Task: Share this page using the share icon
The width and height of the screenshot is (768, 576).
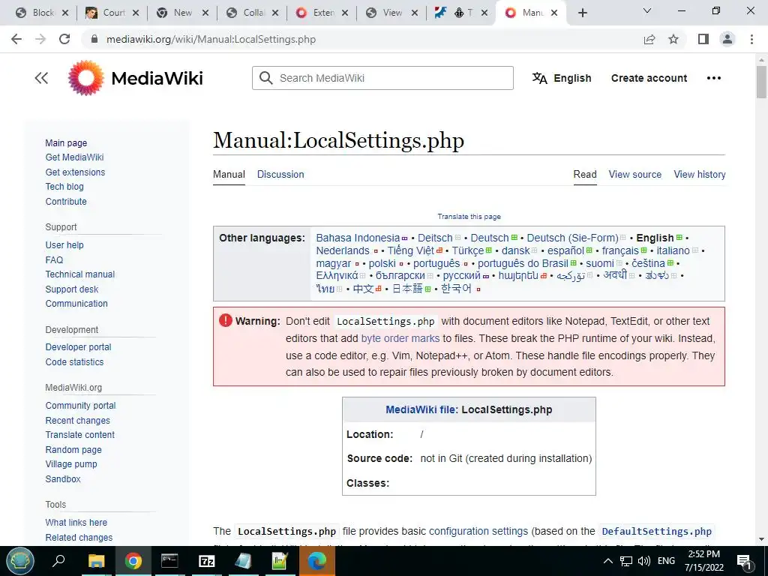Action: pos(649,39)
